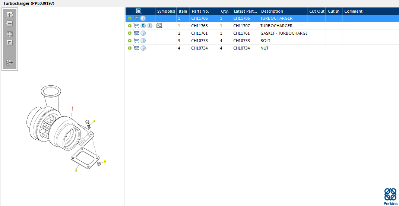Click the list export arrow icon
Screen dimensions: 399x206
point(10,63)
